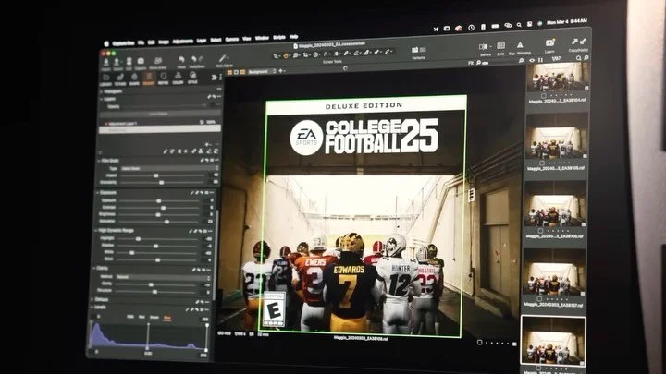Open the Scripts menu
This screenshot has width=666, height=374.
(x=279, y=38)
